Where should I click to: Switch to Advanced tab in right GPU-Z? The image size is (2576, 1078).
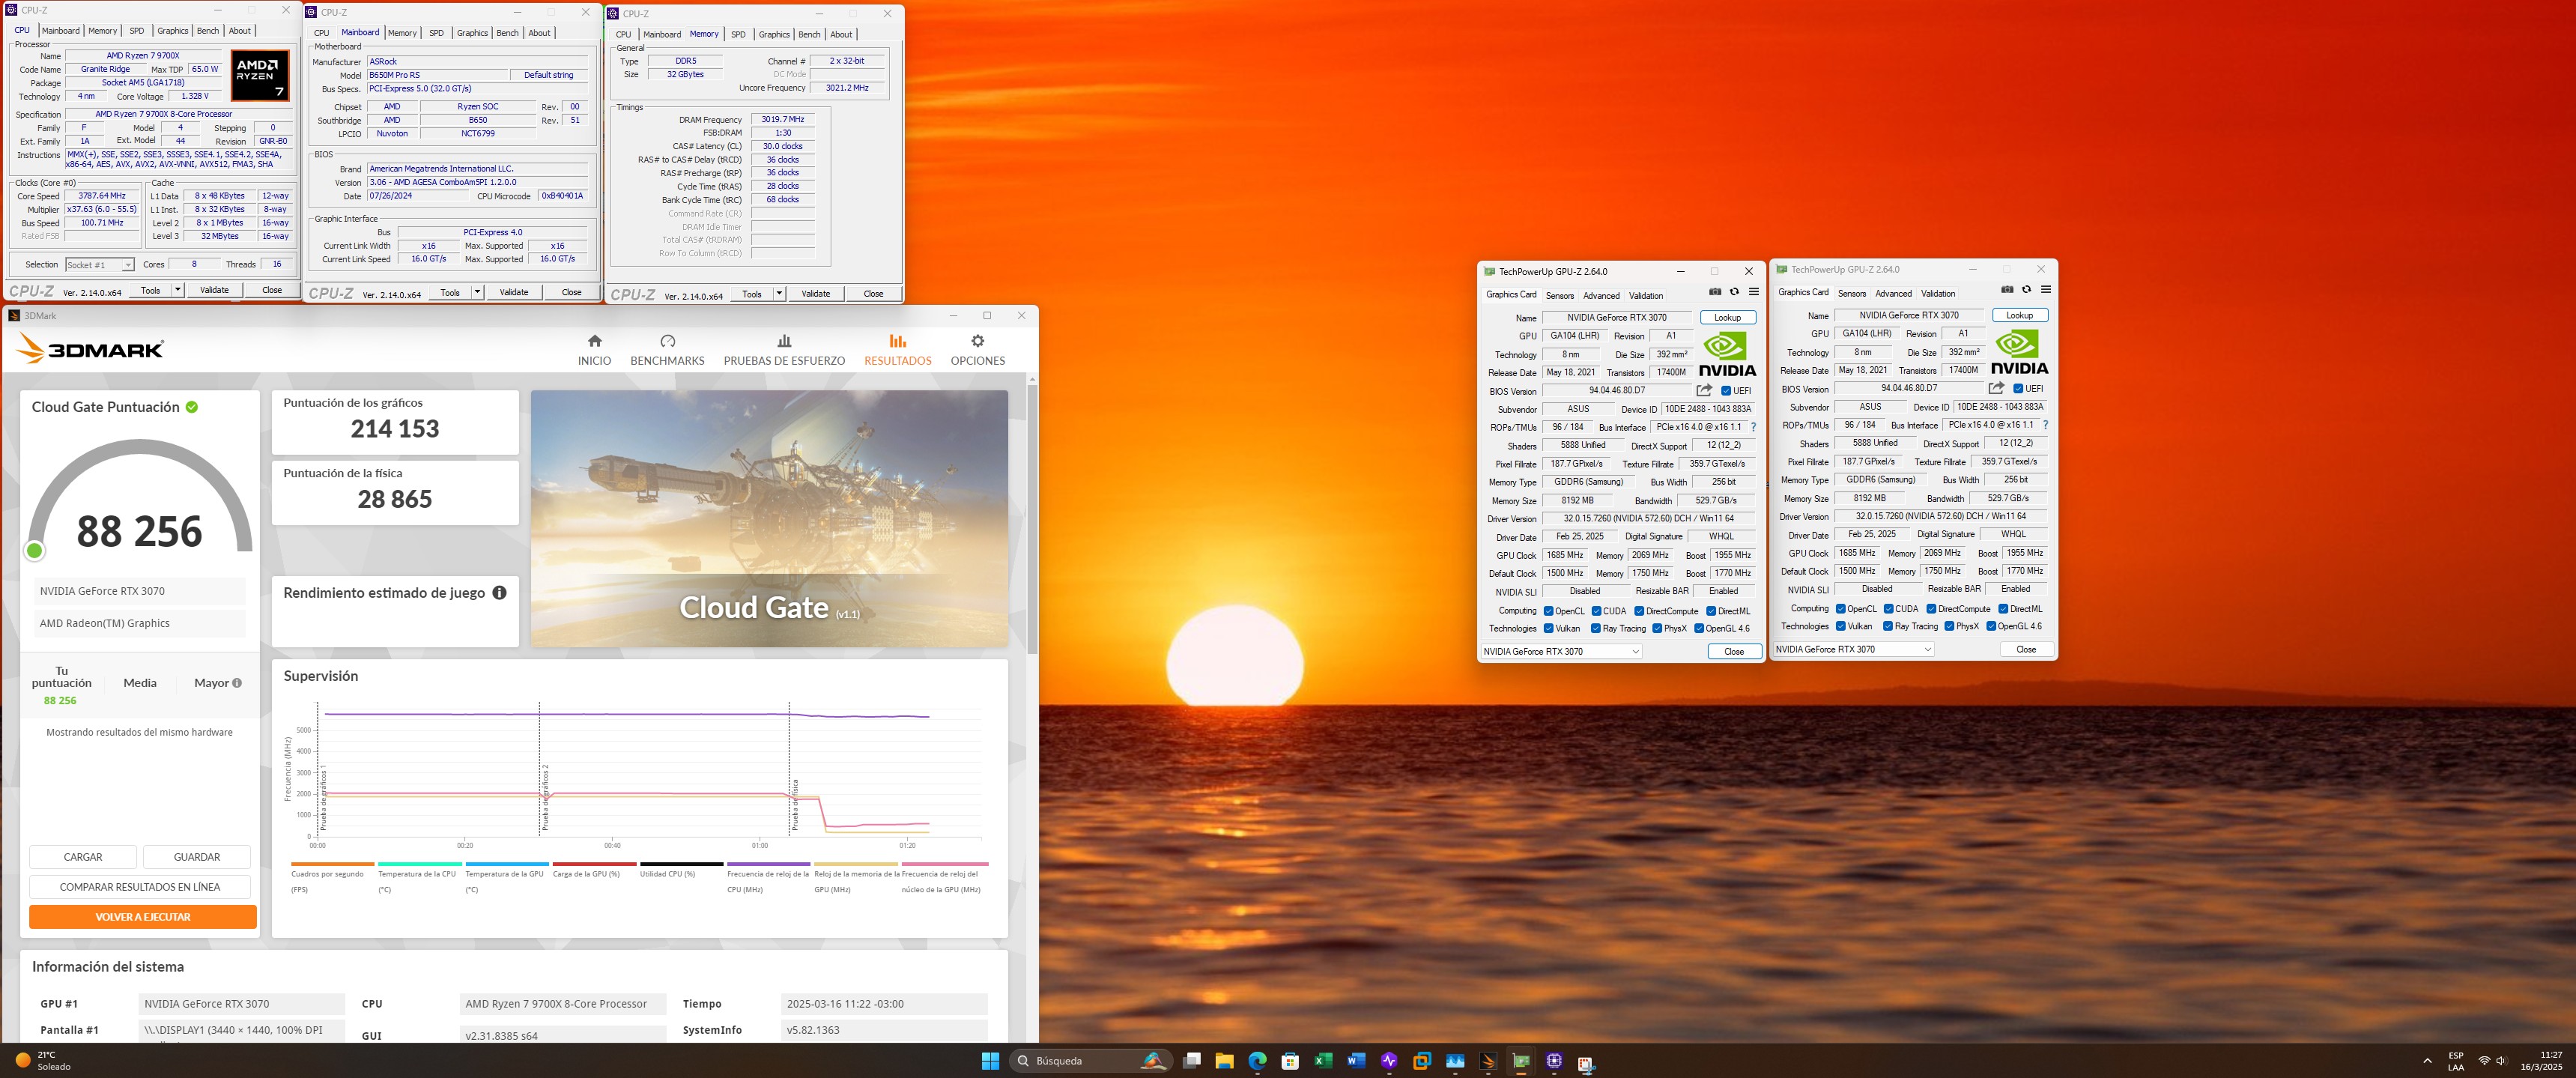1893,294
